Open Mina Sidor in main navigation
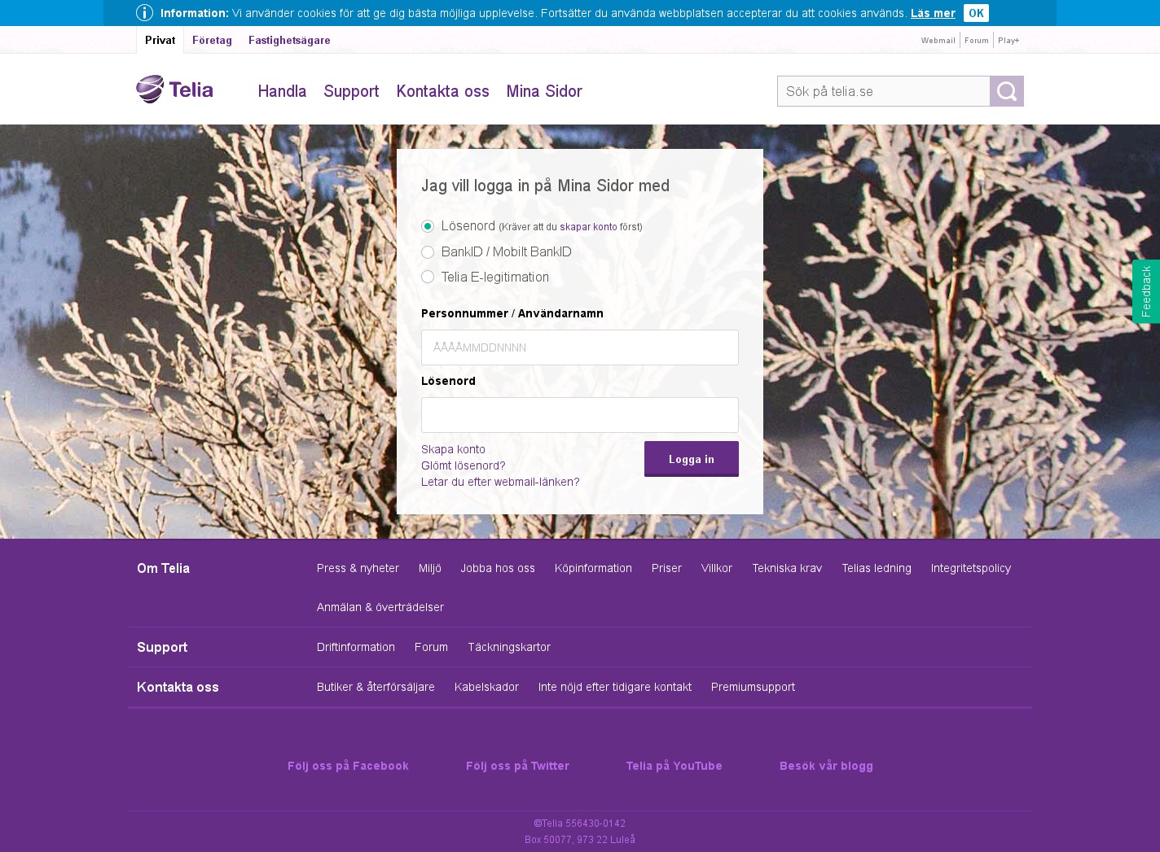 [x=544, y=91]
